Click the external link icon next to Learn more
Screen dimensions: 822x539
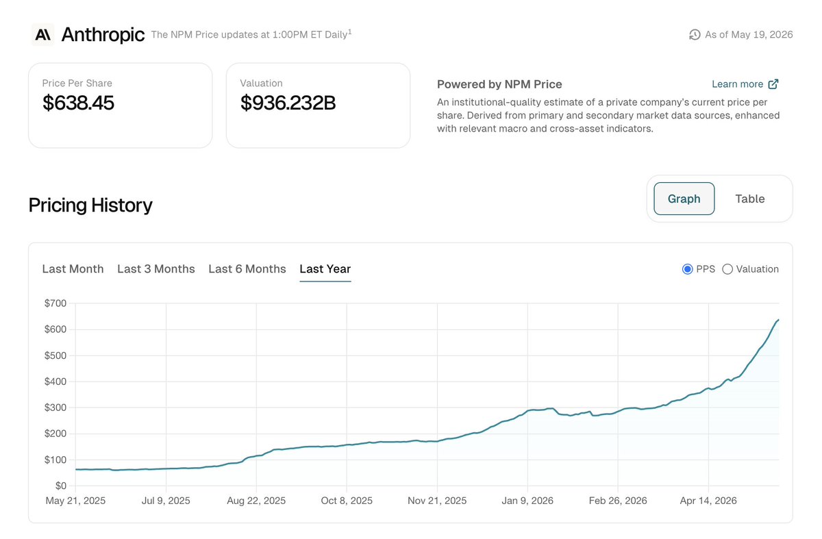point(773,84)
